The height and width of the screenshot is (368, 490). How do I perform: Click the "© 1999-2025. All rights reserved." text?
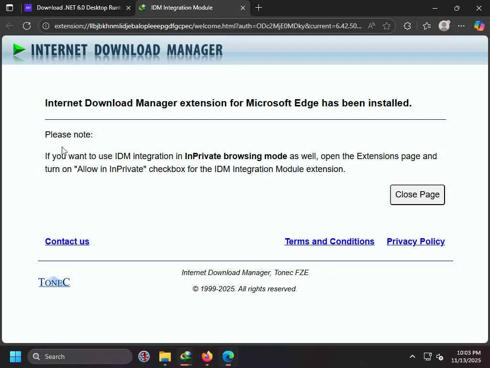[245, 289]
